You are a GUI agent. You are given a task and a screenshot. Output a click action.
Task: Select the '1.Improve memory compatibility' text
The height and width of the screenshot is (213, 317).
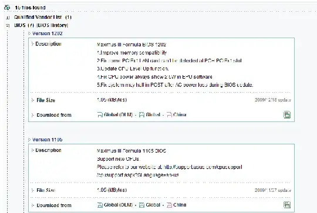[132, 53]
